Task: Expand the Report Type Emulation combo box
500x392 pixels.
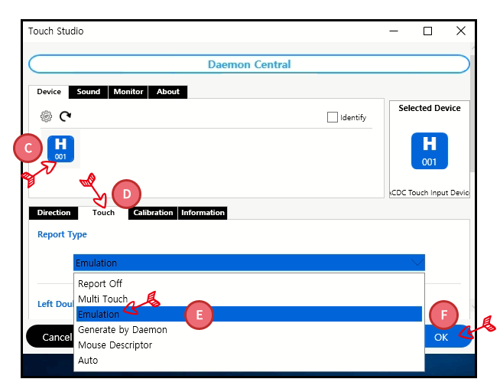Action: (x=249, y=263)
